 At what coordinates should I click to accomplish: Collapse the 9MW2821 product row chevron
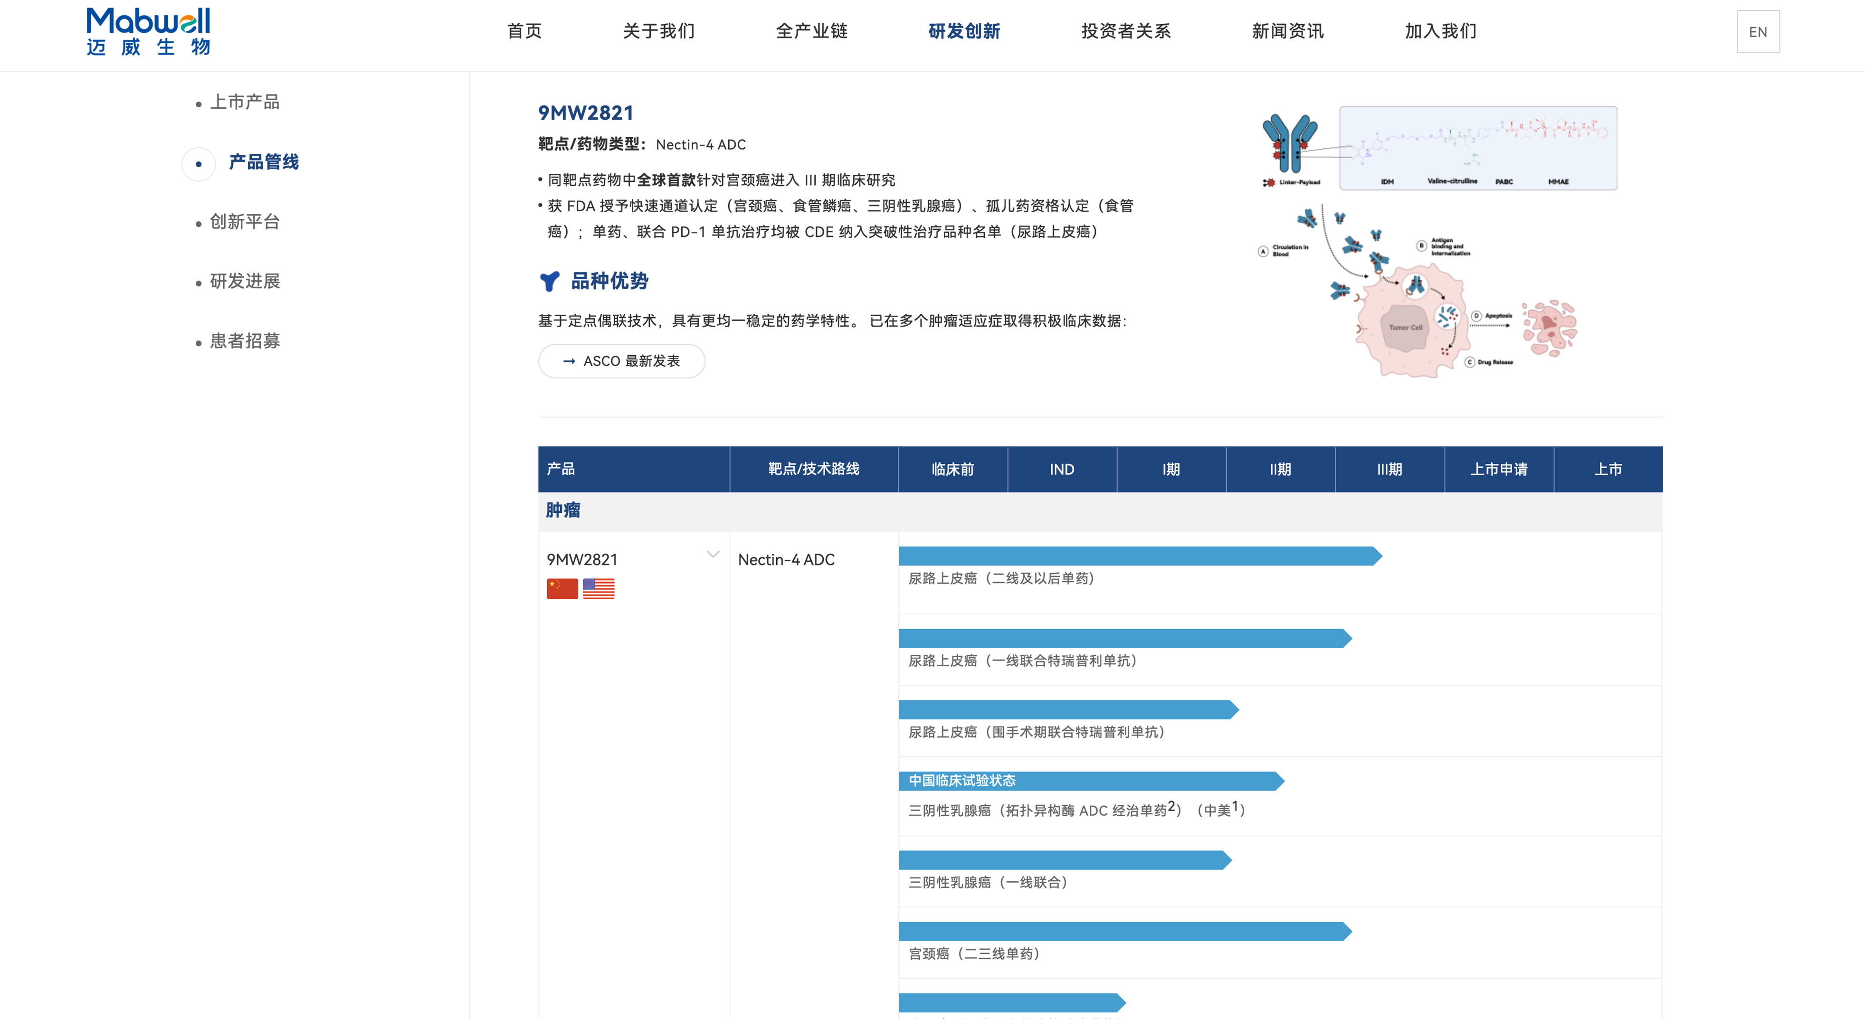coord(713,554)
